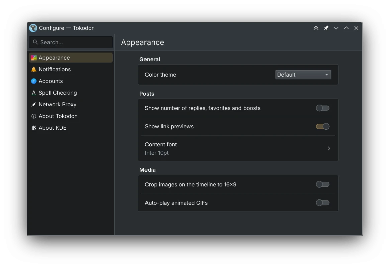Click the About KDE gear icon
Image resolution: width=389 pixels, height=267 pixels.
(34, 128)
